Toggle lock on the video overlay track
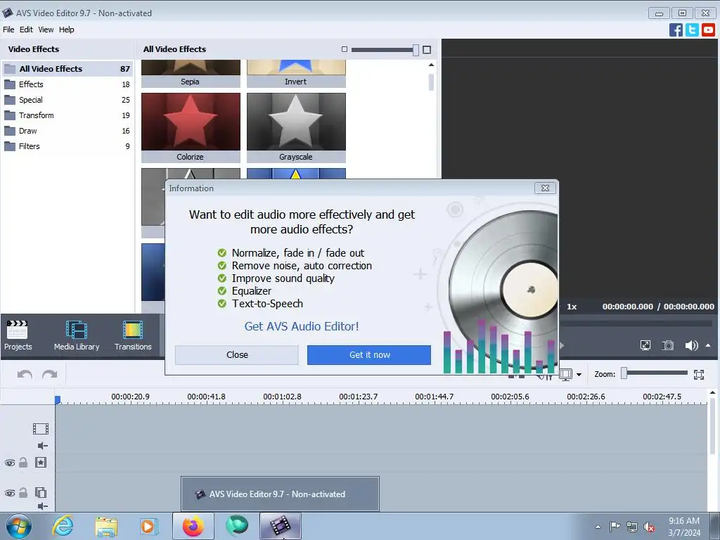 23,493
